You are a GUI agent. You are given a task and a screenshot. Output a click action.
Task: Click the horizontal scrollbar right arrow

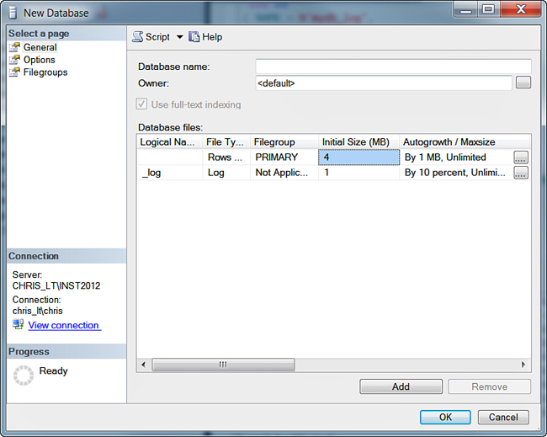[x=523, y=365]
